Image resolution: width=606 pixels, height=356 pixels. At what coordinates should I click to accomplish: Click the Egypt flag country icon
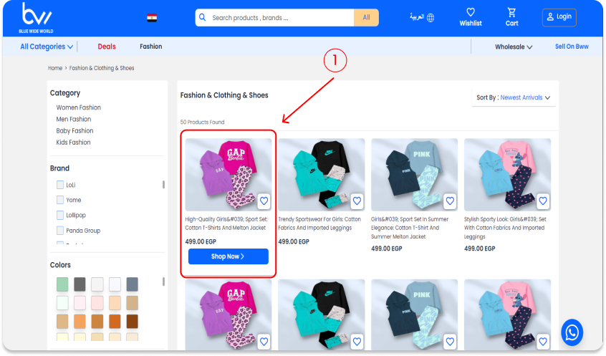click(x=152, y=18)
